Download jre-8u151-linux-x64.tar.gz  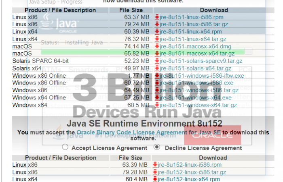193,39
